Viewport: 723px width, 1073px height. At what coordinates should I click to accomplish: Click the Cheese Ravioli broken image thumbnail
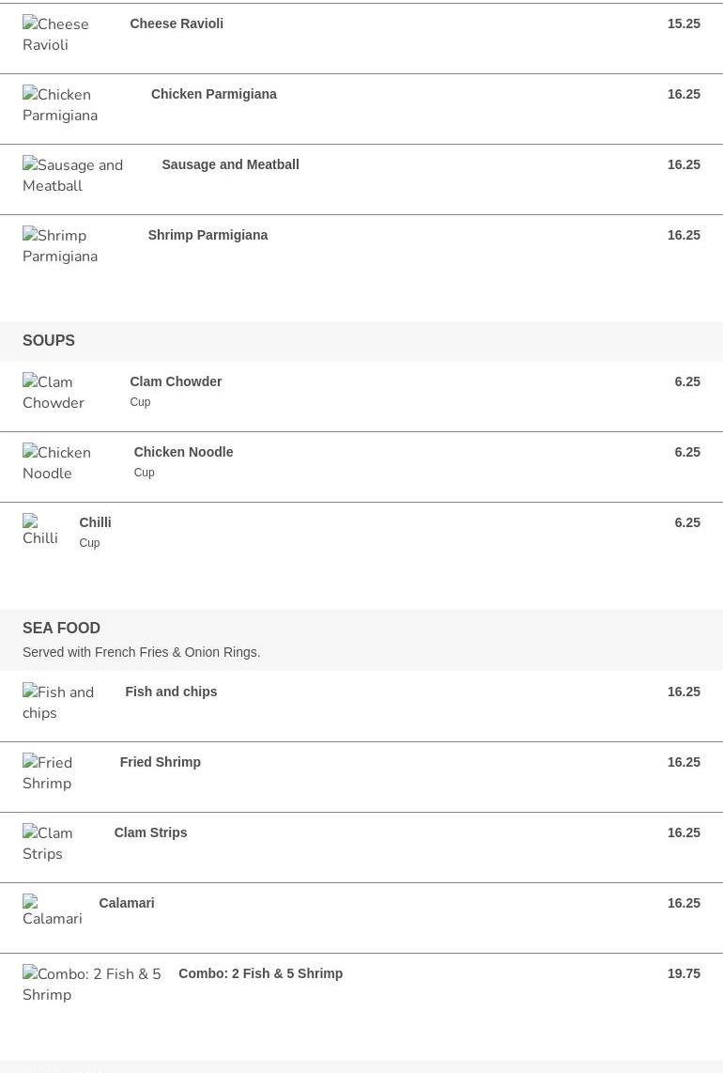pyautogui.click(x=55, y=34)
